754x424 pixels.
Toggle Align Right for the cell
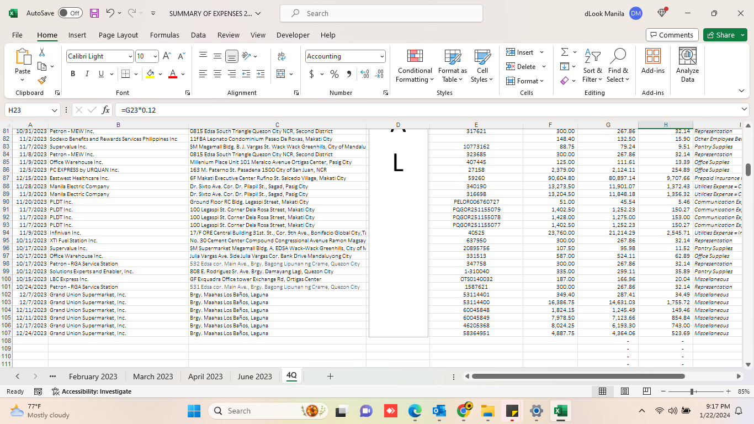232,74
